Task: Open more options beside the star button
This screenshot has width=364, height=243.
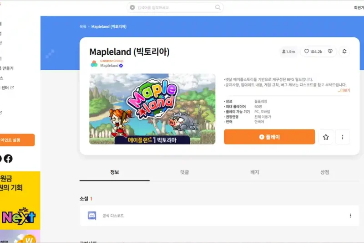Action: pos(343,137)
